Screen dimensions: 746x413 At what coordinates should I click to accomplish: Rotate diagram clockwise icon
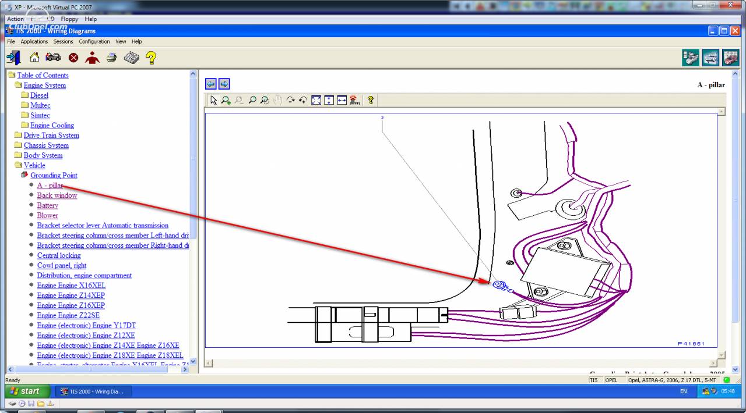pyautogui.click(x=290, y=100)
